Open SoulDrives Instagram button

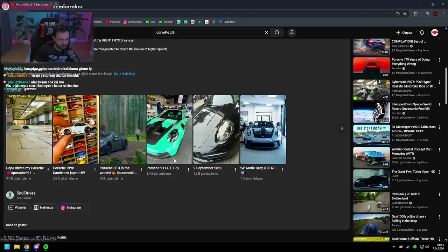71,208
